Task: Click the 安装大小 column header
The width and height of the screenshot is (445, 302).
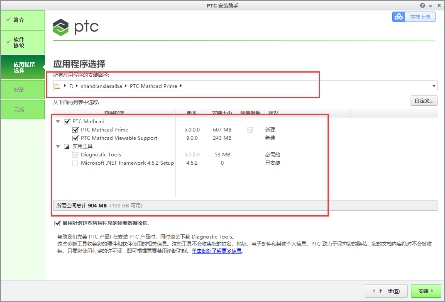Action: point(222,113)
